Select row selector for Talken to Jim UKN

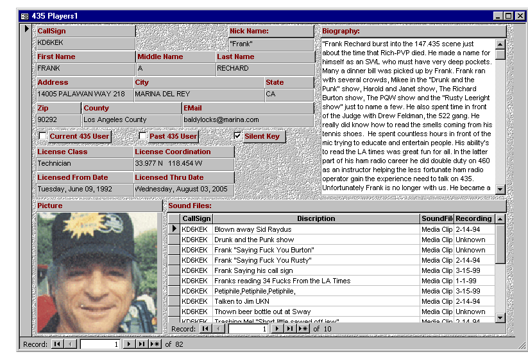174,301
